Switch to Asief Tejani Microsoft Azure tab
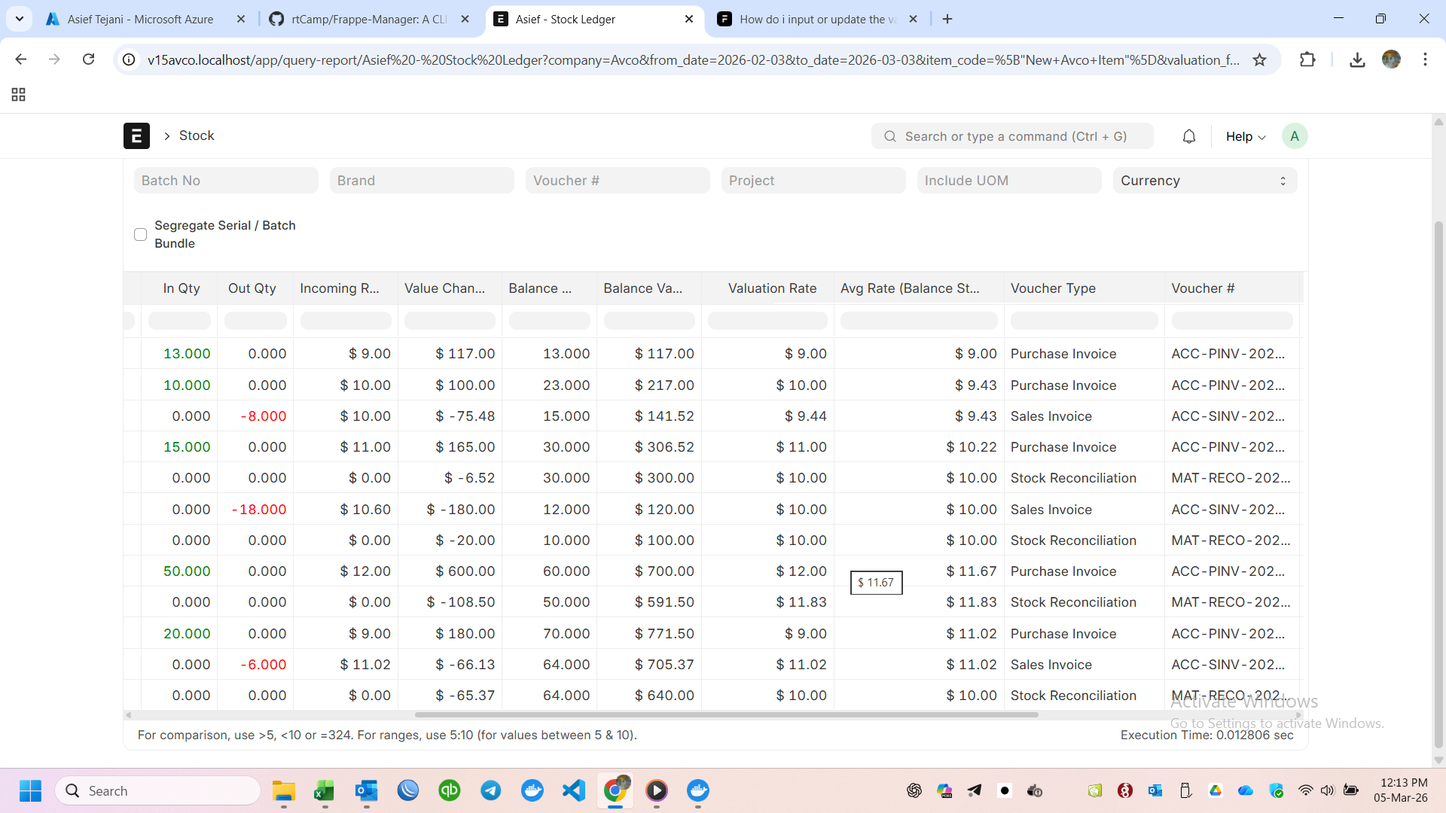This screenshot has width=1446, height=813. coord(140,19)
